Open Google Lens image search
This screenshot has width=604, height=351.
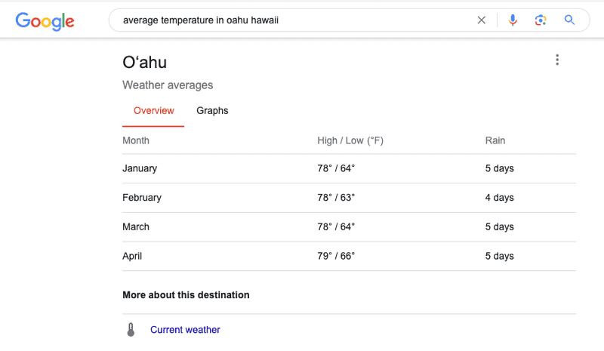pos(541,20)
